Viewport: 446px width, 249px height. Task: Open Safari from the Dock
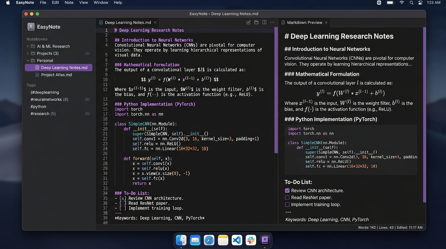click(x=209, y=240)
